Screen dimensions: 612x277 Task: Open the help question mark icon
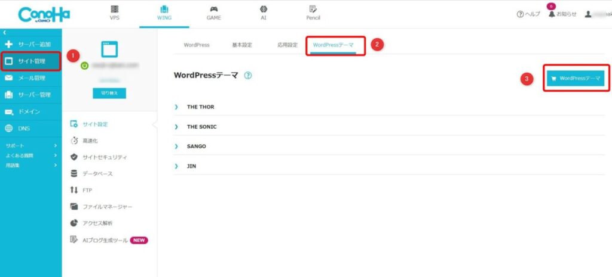[x=521, y=14]
